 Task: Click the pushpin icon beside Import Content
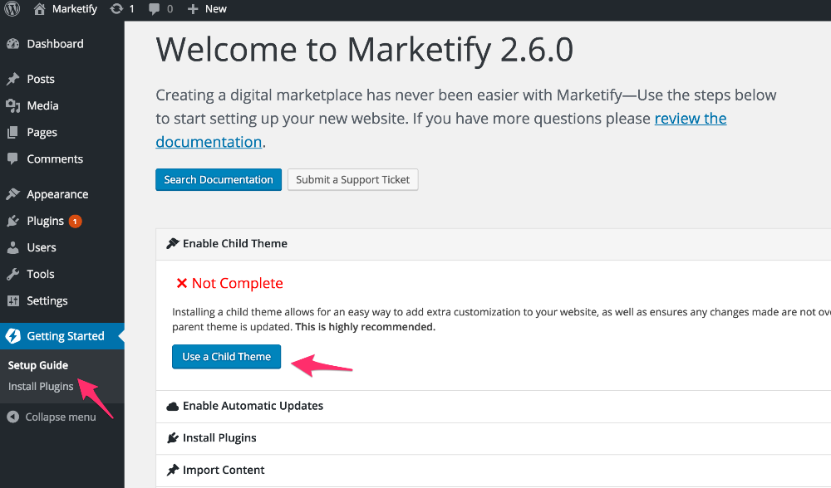point(173,470)
